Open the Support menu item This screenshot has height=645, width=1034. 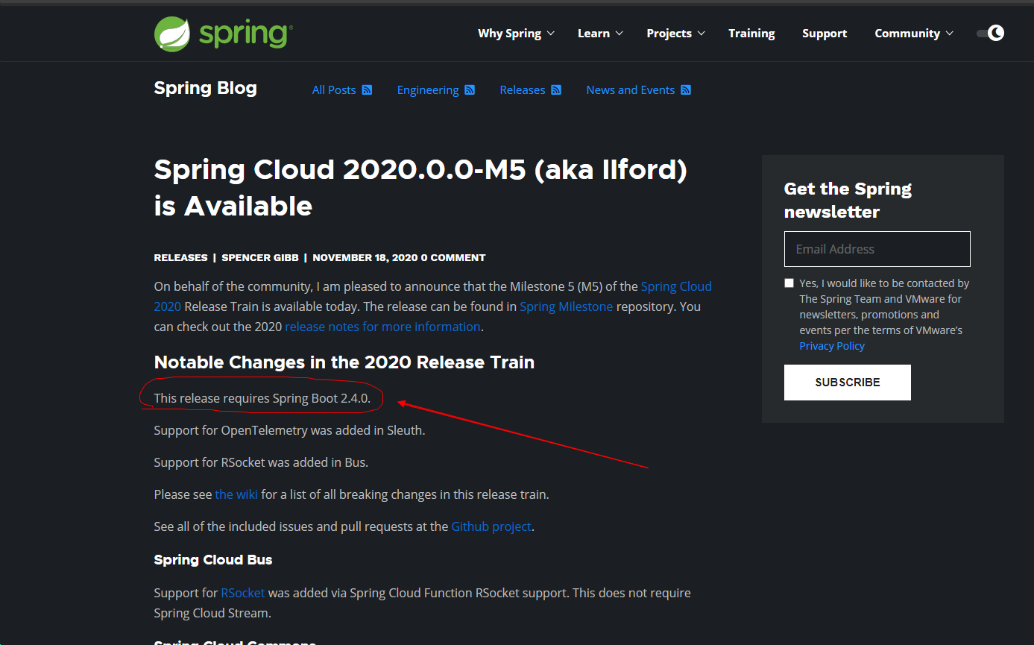coord(825,33)
